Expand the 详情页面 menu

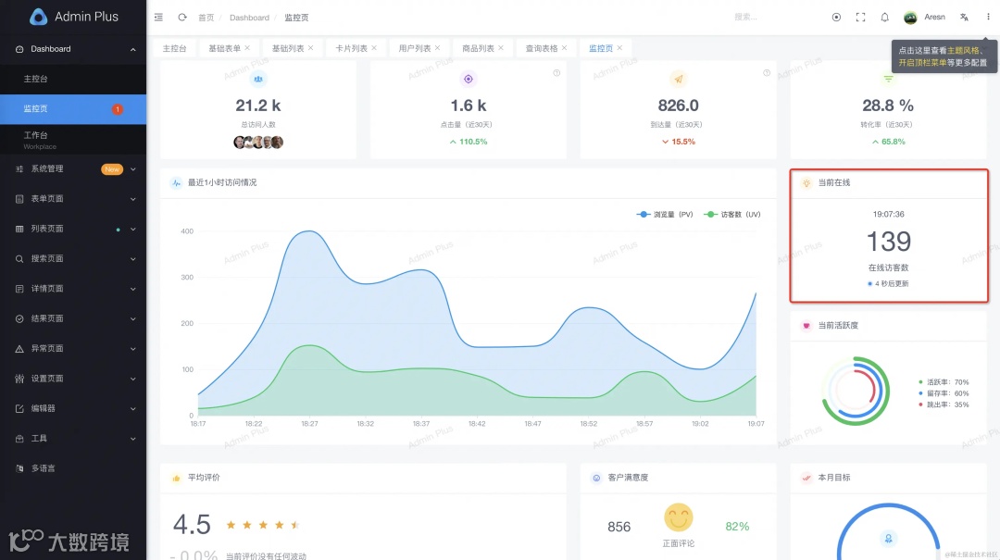(73, 289)
